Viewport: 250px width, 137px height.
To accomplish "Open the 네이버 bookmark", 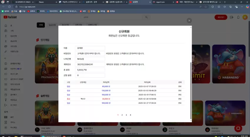I will coord(5,11).
